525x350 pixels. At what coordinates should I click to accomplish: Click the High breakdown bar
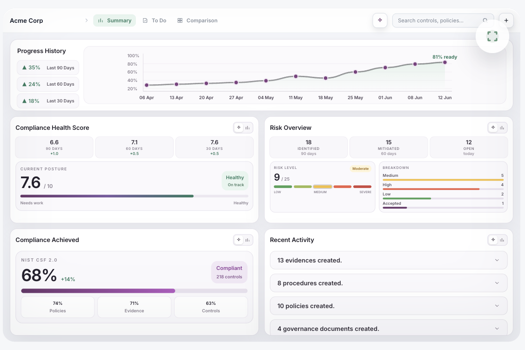(443, 189)
